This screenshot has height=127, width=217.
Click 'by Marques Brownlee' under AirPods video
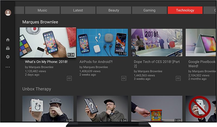tap(94, 67)
